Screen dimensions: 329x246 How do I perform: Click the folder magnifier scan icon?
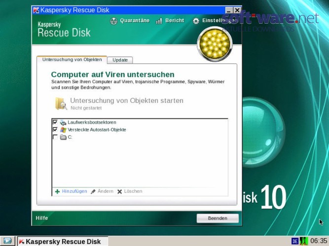[x=61, y=103]
